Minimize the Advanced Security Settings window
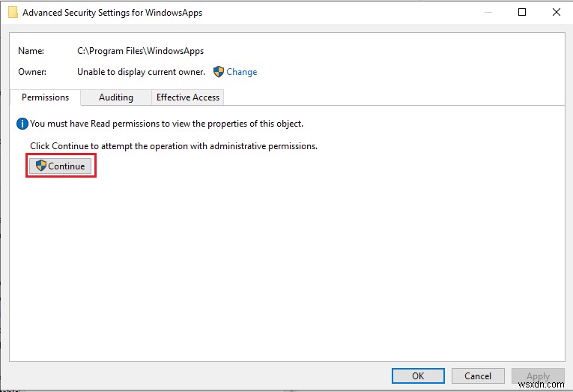 tap(488, 12)
